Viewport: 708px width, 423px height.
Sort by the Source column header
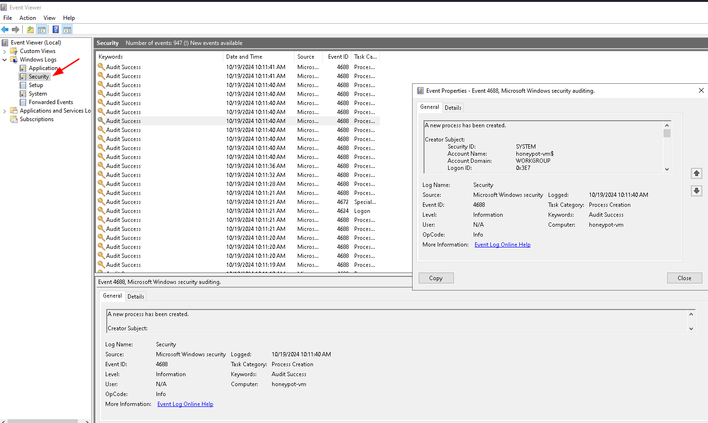308,57
